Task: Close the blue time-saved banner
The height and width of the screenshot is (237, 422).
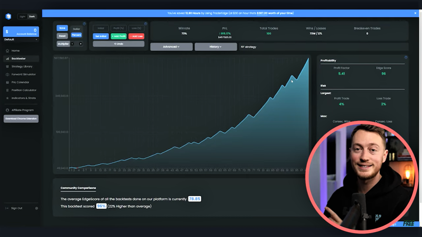Action: (415, 13)
